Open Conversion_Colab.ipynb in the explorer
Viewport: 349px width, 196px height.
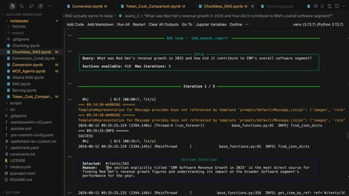[x=33, y=59]
